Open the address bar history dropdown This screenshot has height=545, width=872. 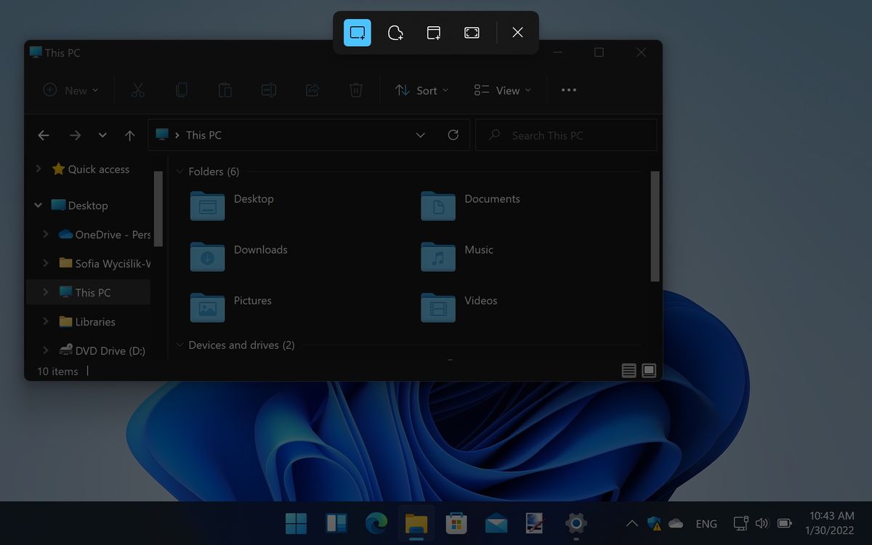pyautogui.click(x=420, y=135)
